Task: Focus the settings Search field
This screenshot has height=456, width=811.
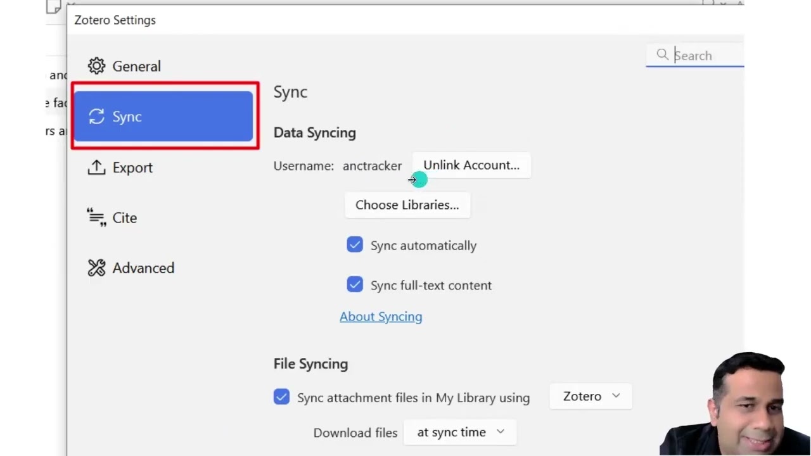Action: point(695,56)
